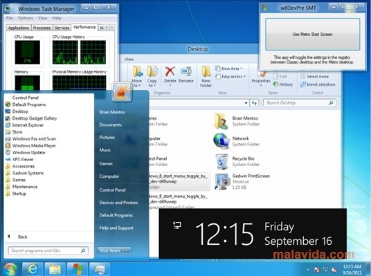Switch to Services tab in Task Manager

click(62, 28)
